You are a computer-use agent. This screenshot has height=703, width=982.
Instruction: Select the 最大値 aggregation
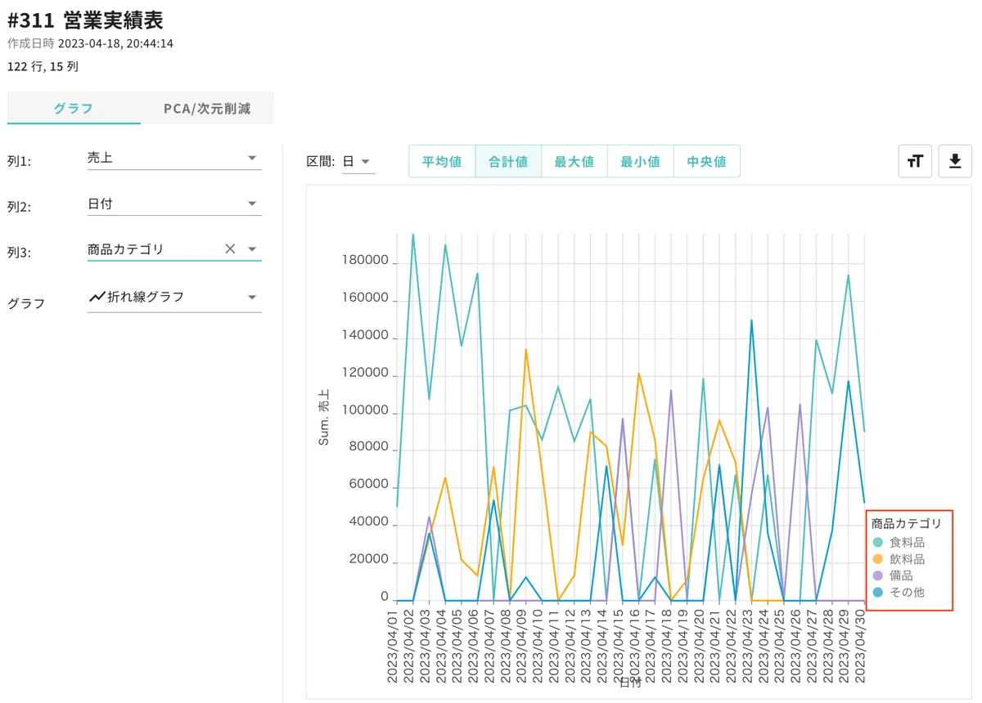point(574,161)
